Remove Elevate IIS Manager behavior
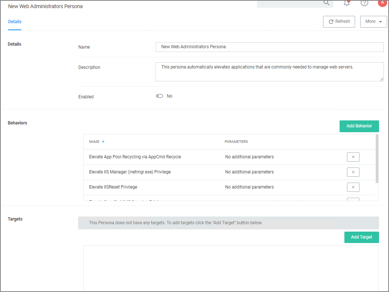 [x=353, y=172]
